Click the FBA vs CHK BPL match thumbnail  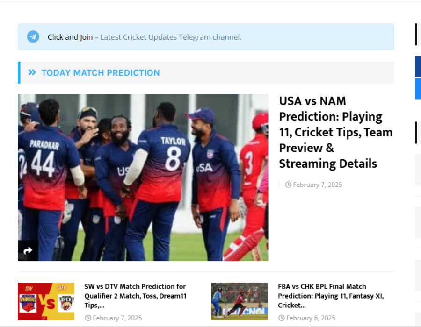[239, 301]
